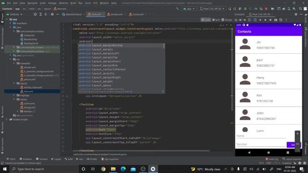Viewport: 308px width, 173px height.
Task: Open Layout Inspector tool window
Action: point(292,159)
